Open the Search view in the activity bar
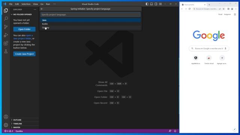240x135 pixels. pos(6,18)
